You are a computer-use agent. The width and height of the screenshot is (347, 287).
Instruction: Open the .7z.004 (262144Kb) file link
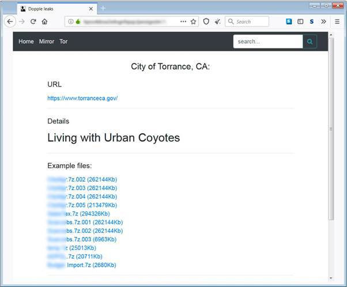pos(82,197)
